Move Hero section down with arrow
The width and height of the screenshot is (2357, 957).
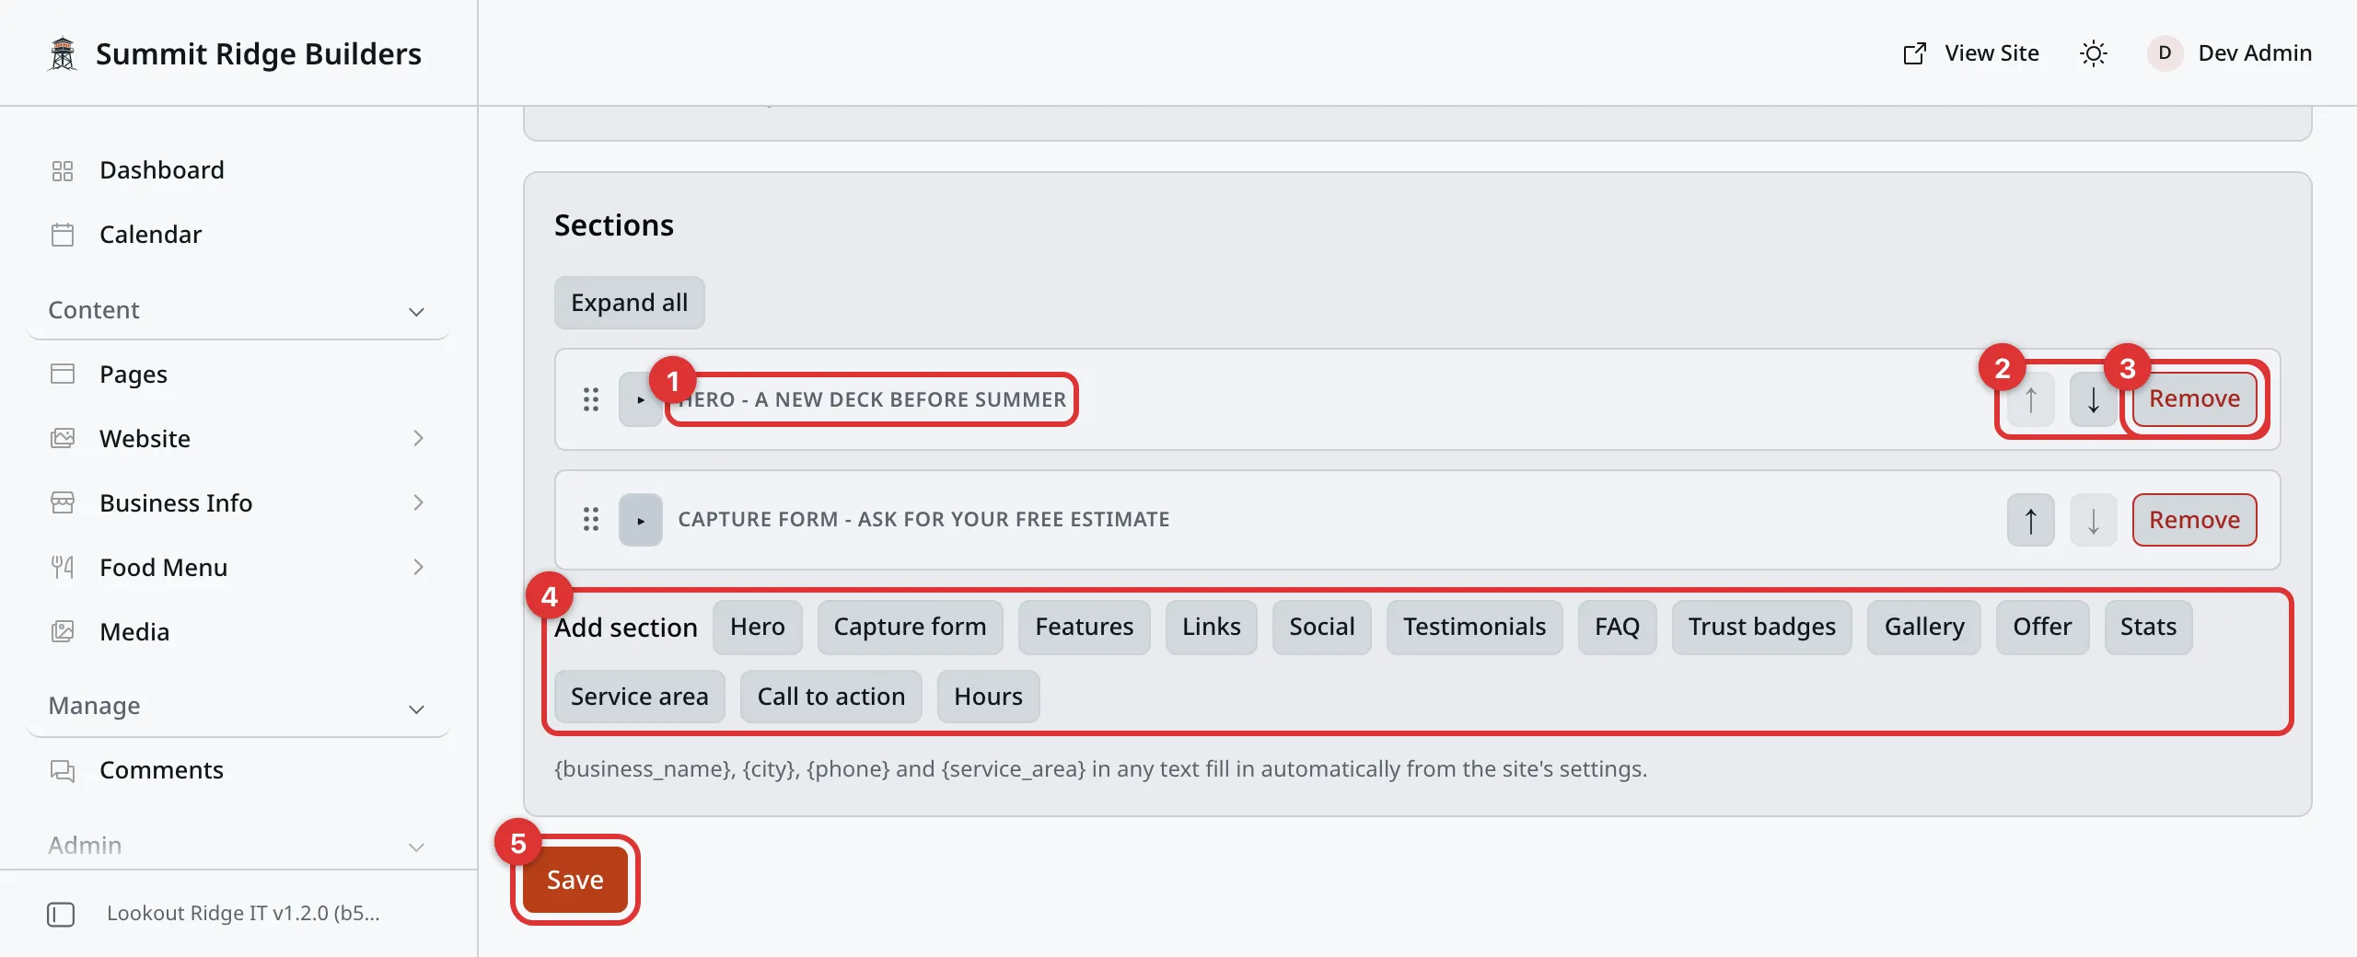[x=2093, y=399]
